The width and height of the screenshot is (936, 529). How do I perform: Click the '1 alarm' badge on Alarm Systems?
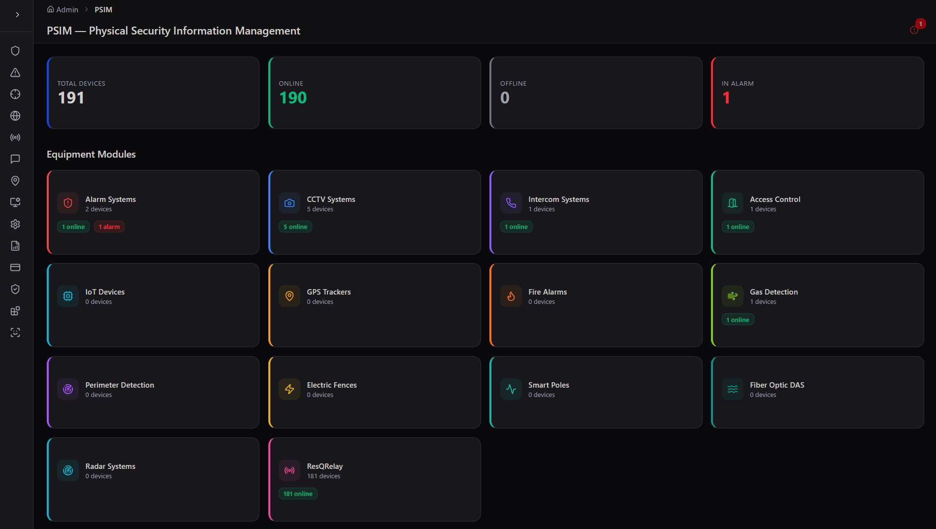(109, 227)
